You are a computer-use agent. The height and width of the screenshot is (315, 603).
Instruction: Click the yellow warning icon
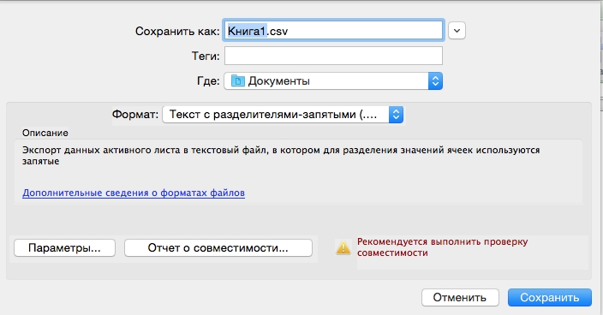(x=343, y=247)
